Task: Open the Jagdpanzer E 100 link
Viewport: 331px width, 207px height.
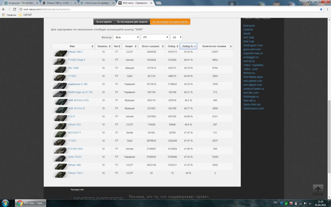Action: [x=78, y=84]
